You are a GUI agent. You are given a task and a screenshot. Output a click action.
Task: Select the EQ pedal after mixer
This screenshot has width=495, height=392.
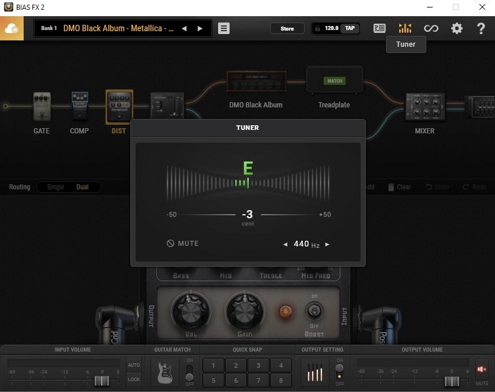pos(481,107)
